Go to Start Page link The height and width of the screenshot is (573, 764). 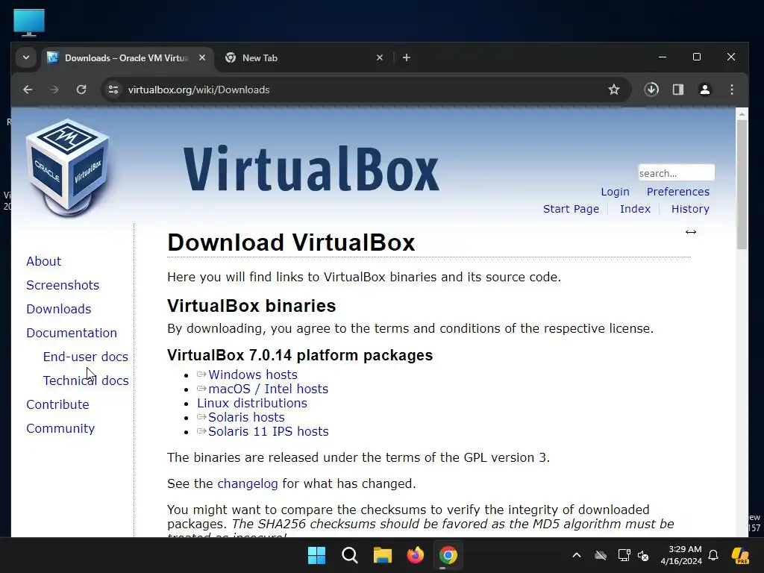coord(571,209)
